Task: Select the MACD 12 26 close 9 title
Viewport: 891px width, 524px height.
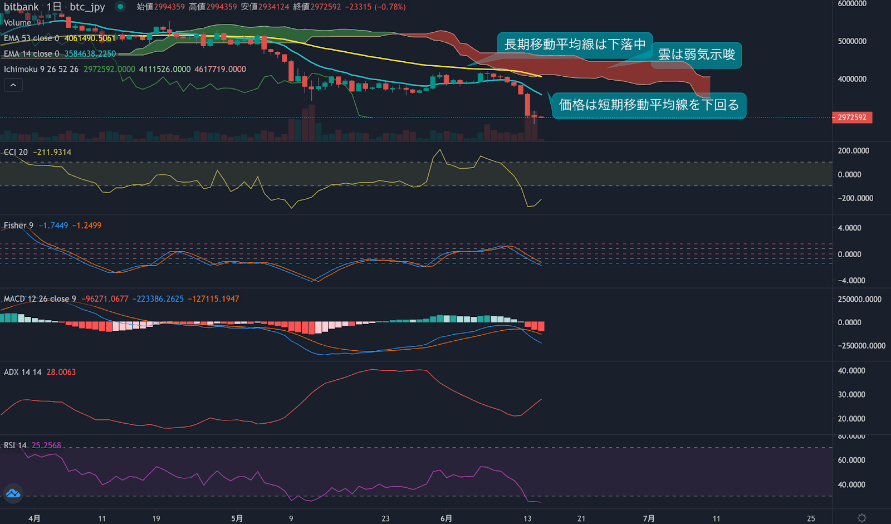Action: click(40, 299)
